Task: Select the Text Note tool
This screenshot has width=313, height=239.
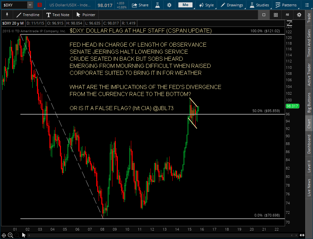Action: click(x=58, y=15)
